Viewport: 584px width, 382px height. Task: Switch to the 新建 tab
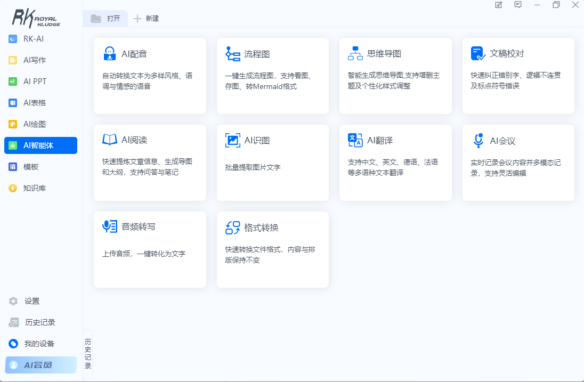(146, 18)
